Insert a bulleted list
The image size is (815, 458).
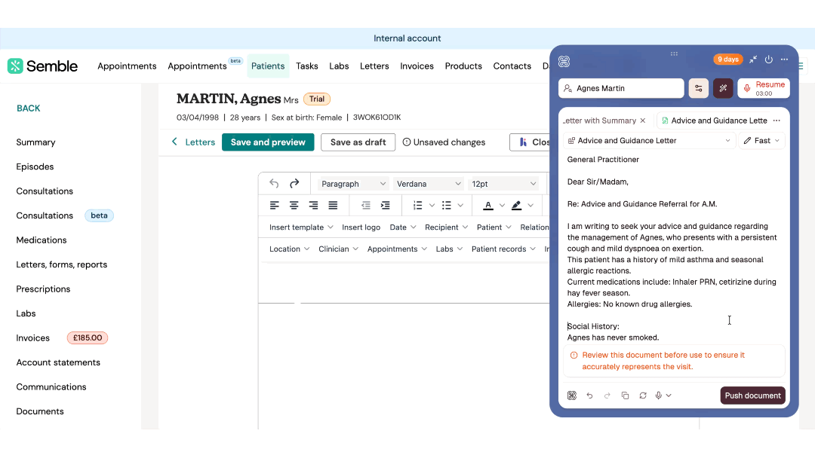447,206
